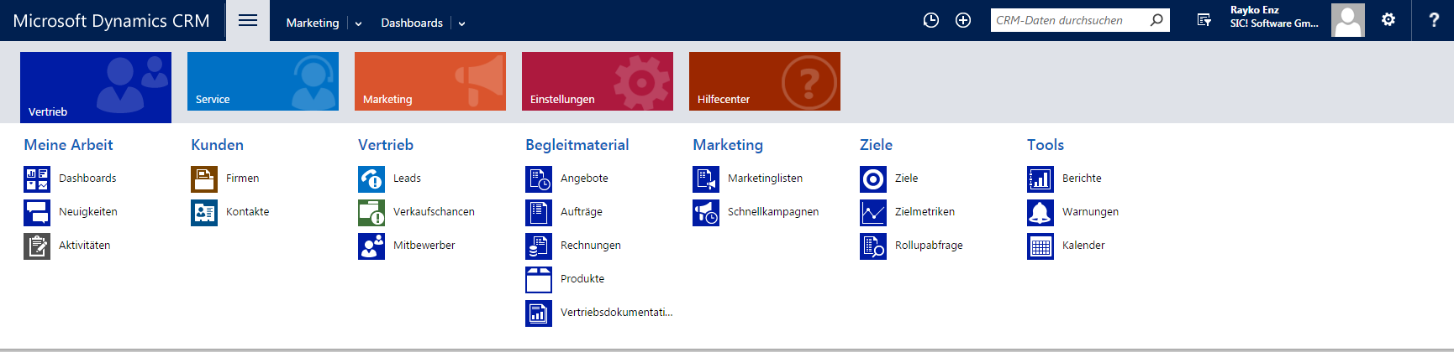
Task: Select the Einstellungen tile
Action: click(x=598, y=81)
